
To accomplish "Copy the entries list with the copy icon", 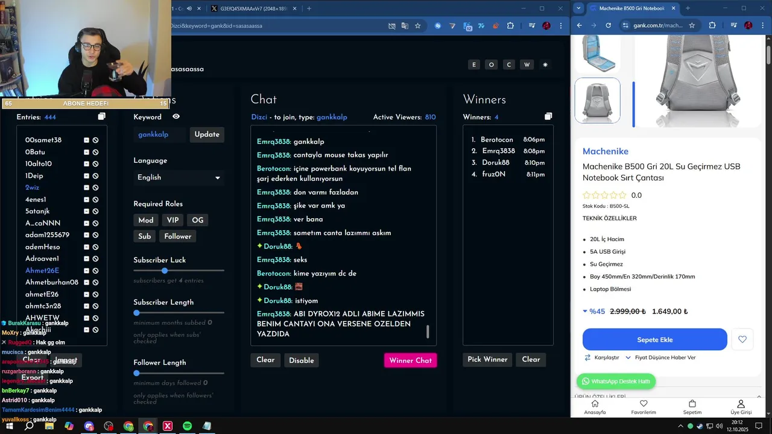I will [x=101, y=116].
